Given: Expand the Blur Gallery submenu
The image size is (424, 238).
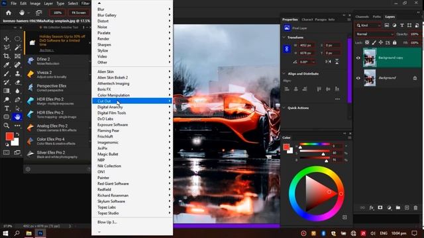Looking at the screenshot, I should [132, 15].
